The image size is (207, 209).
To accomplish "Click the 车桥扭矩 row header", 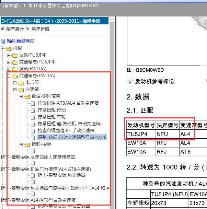I will coord(139,203).
